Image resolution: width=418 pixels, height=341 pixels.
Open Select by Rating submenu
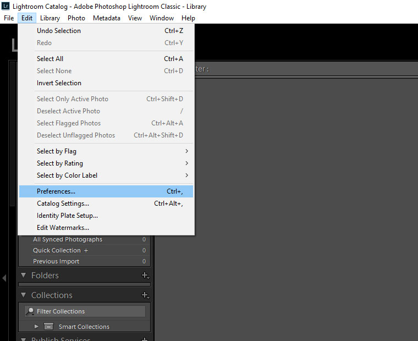106,163
